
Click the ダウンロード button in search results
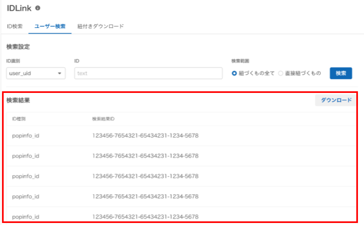pyautogui.click(x=336, y=100)
